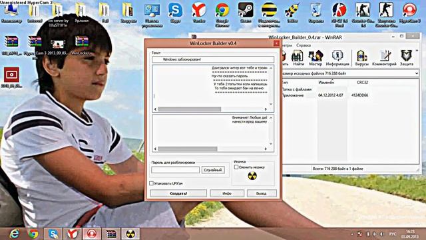The height and width of the screenshot is (240, 426).
Task: Select the bee icon desktop shortcut
Action: 292,13
